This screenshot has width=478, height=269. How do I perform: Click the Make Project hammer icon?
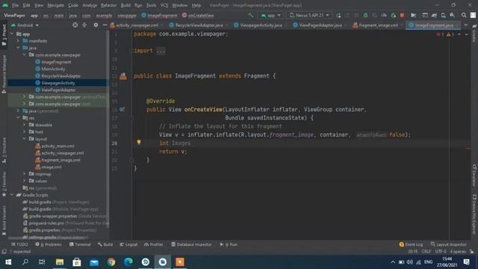point(251,15)
